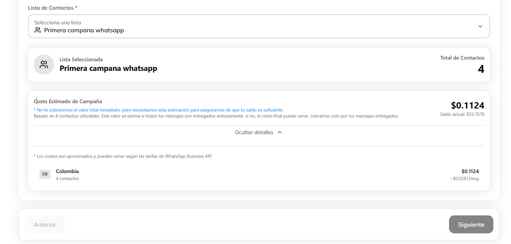This screenshot has height=244, width=511.
Task: Click '4 contactos' under Colombia
Action: click(x=67, y=179)
